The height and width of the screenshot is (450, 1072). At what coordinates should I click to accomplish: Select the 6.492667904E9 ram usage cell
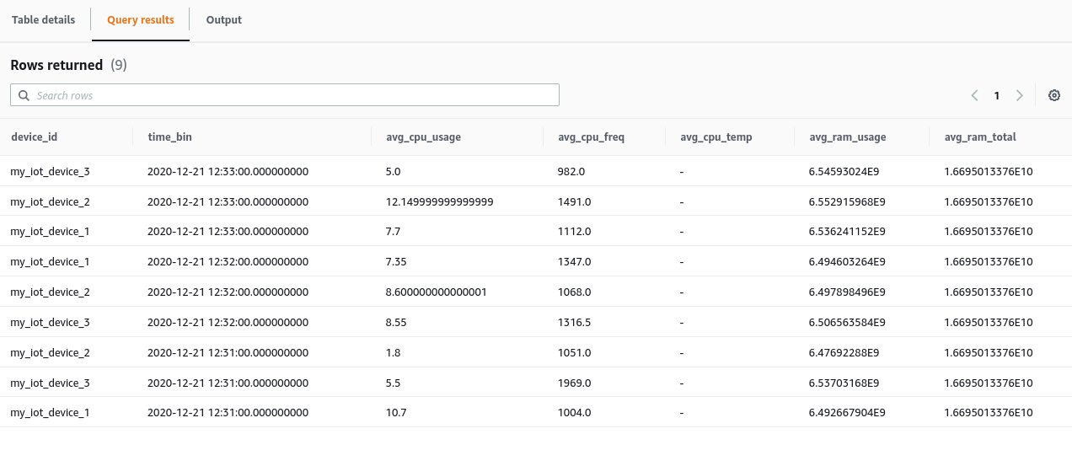click(x=847, y=413)
